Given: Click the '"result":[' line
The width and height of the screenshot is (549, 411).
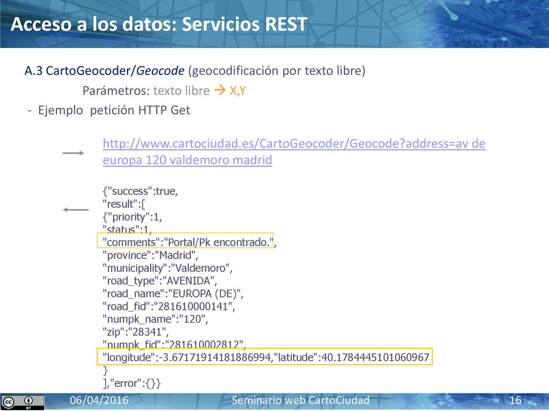Looking at the screenshot, I should [124, 204].
